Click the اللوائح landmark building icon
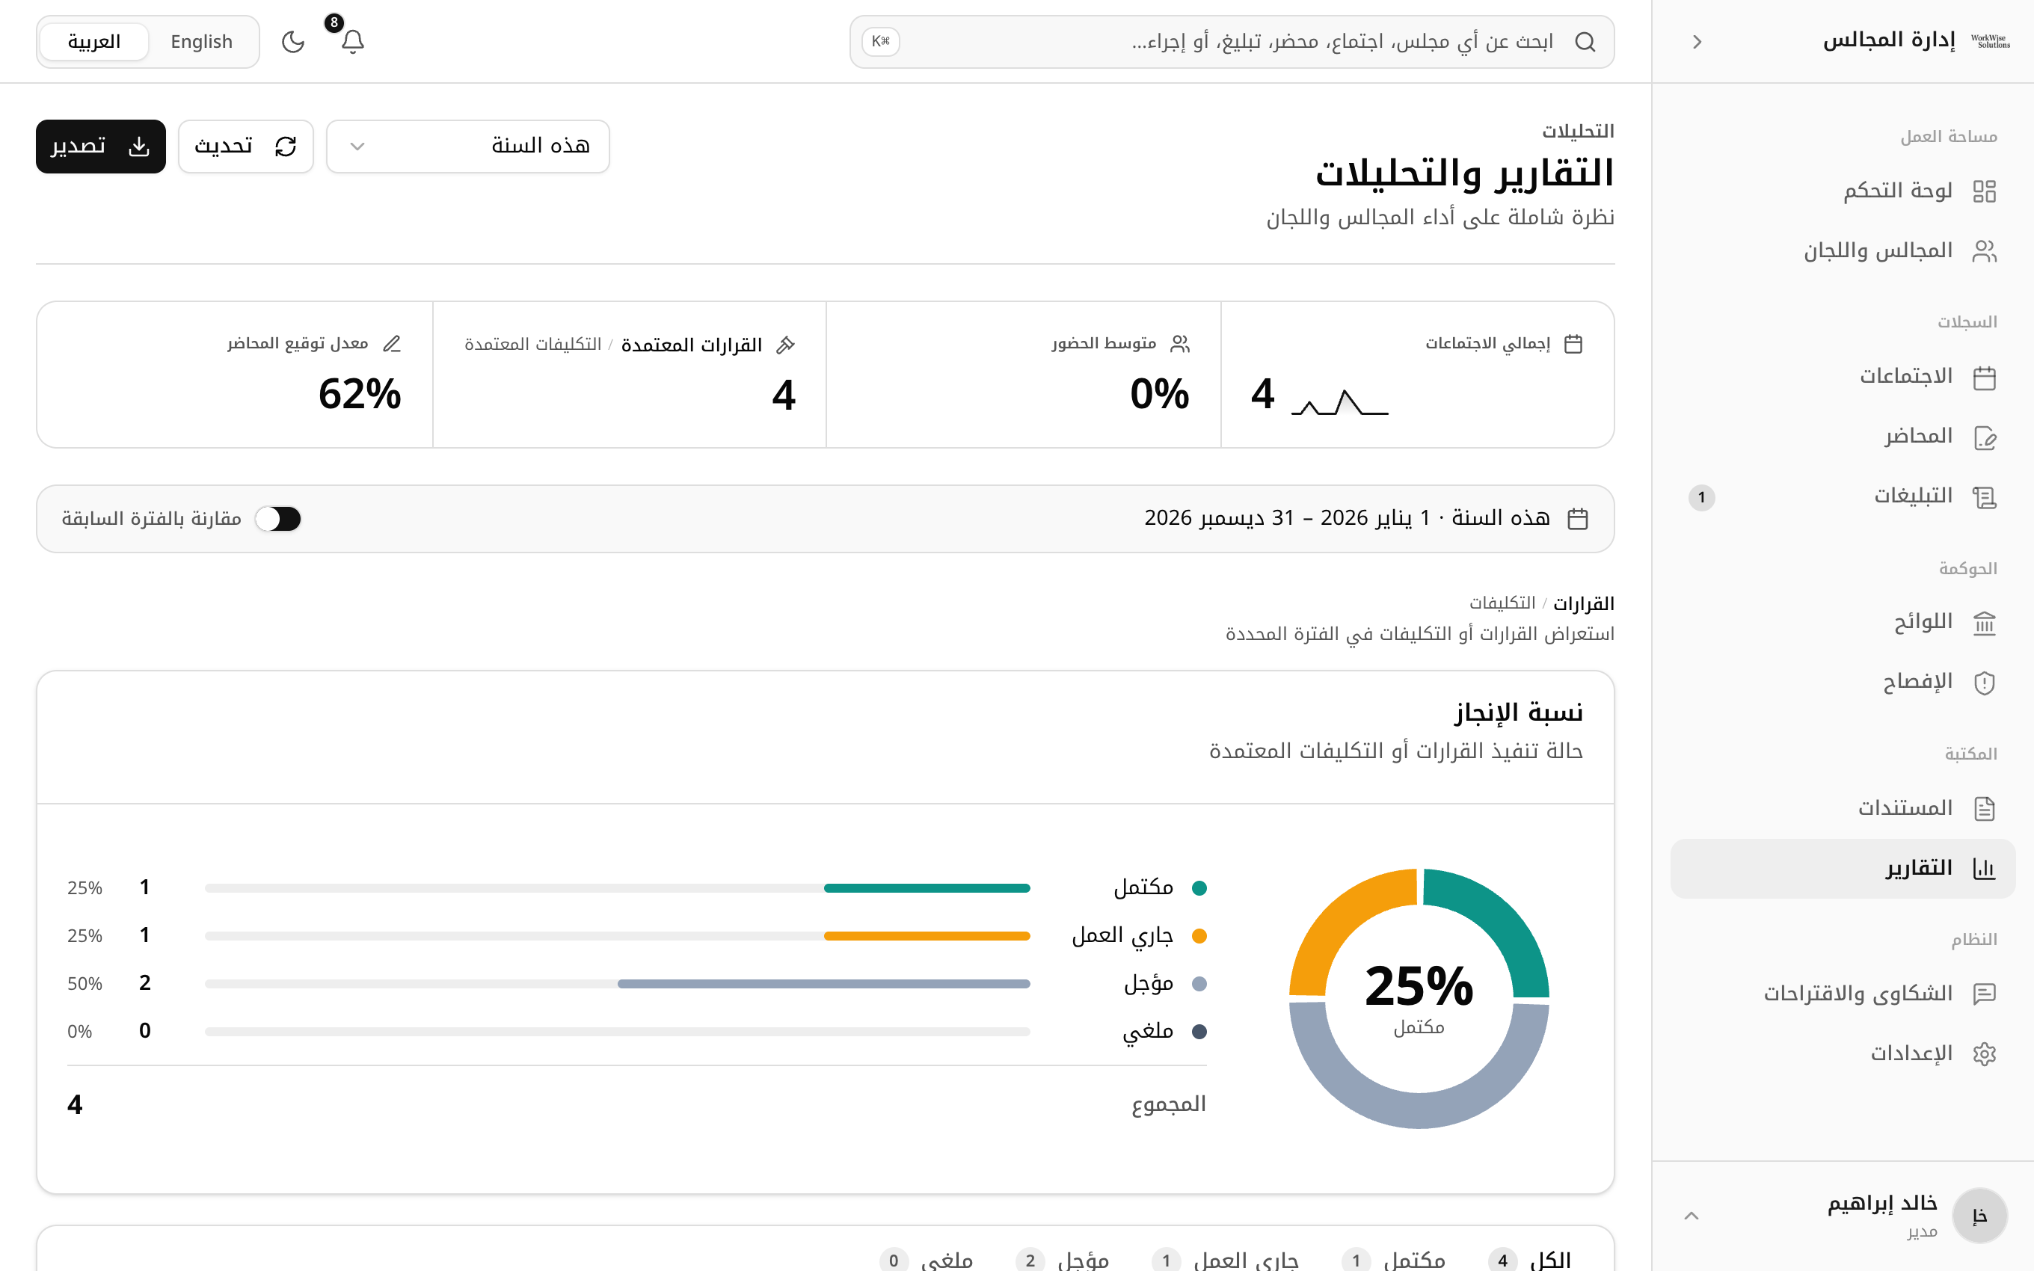Screen dimensions: 2034x1271 pyautogui.click(x=1985, y=622)
